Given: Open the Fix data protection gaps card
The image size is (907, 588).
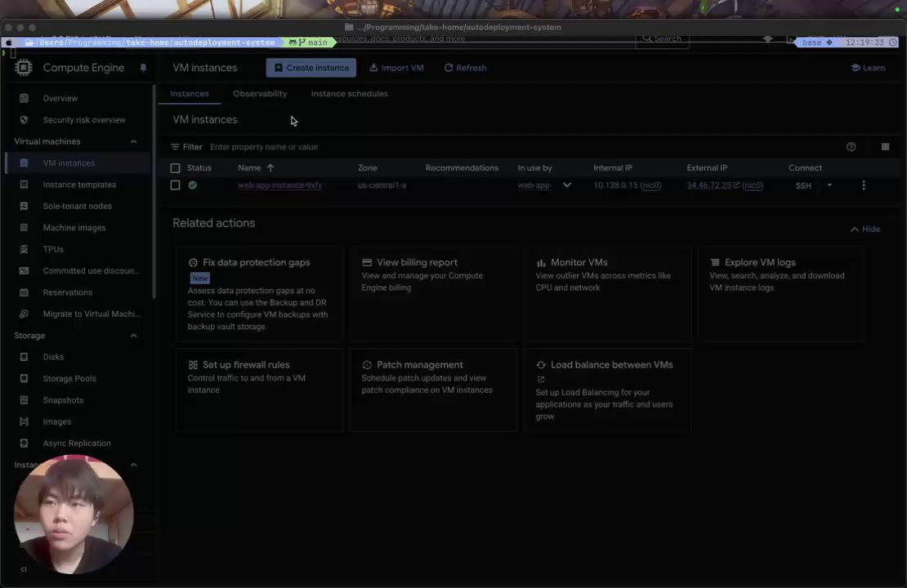Looking at the screenshot, I should 259,294.
